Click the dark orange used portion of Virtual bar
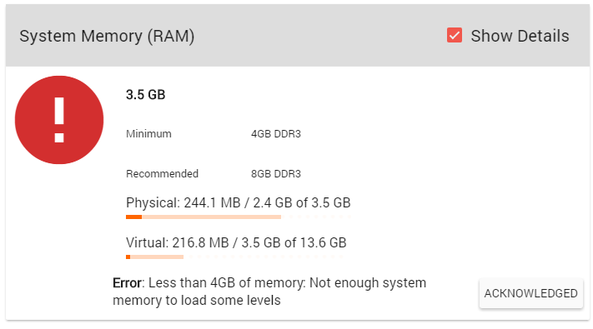Image resolution: width=593 pixels, height=329 pixels. [128, 257]
